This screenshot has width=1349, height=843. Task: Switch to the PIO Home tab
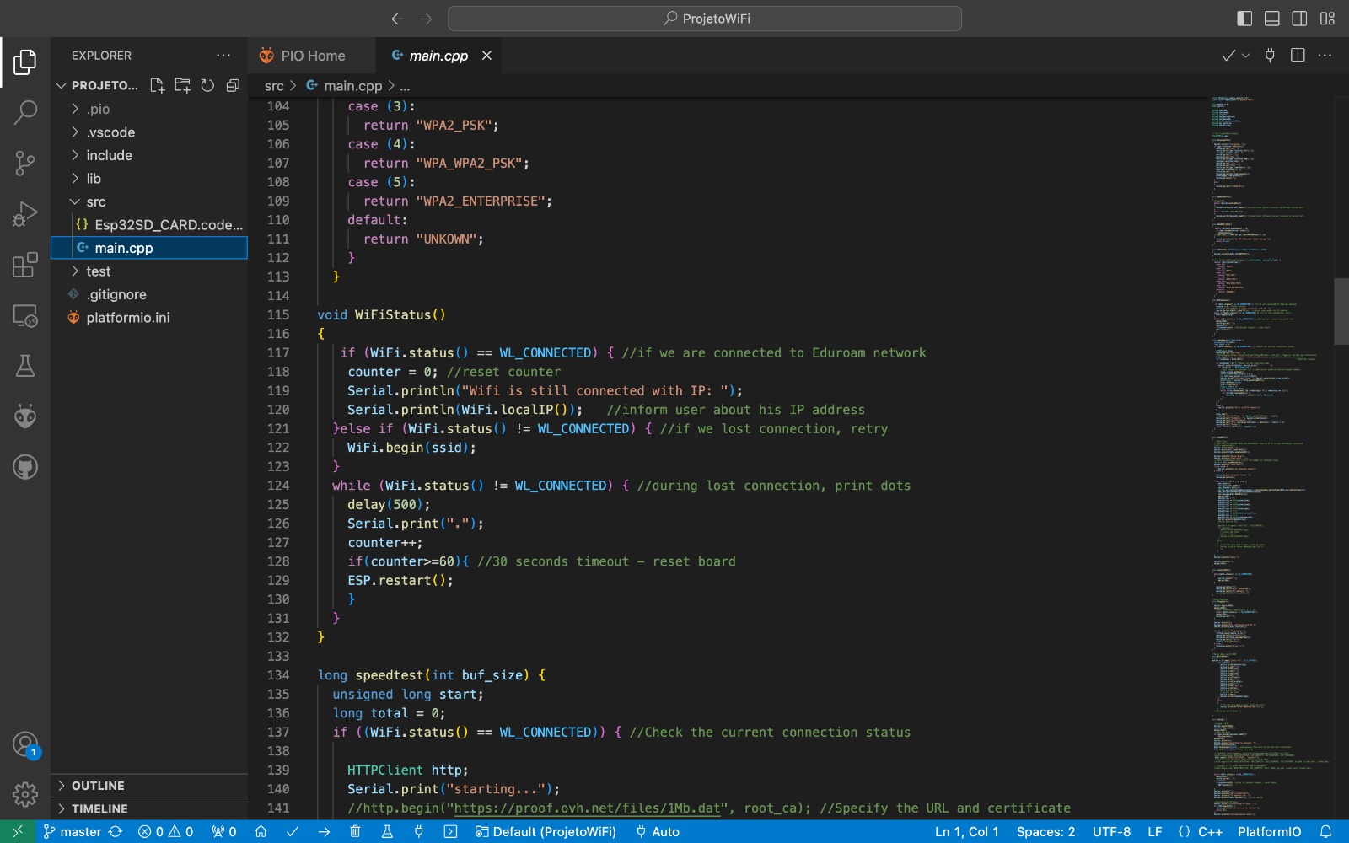click(312, 56)
